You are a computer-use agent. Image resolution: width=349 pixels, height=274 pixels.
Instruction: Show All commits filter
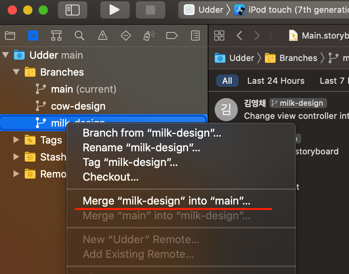coord(227,81)
